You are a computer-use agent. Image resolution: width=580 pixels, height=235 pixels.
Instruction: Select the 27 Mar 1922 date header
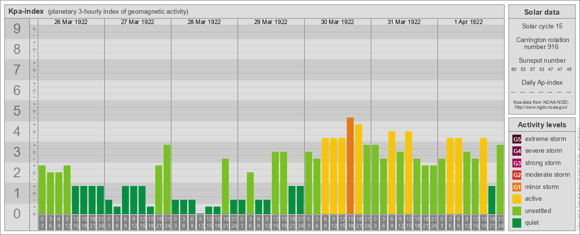[x=138, y=22]
